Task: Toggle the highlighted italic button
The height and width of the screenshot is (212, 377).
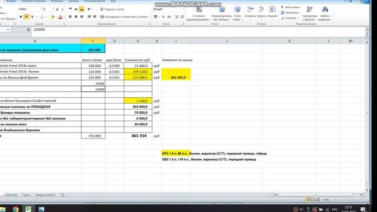Action: pyautogui.click(x=27, y=17)
